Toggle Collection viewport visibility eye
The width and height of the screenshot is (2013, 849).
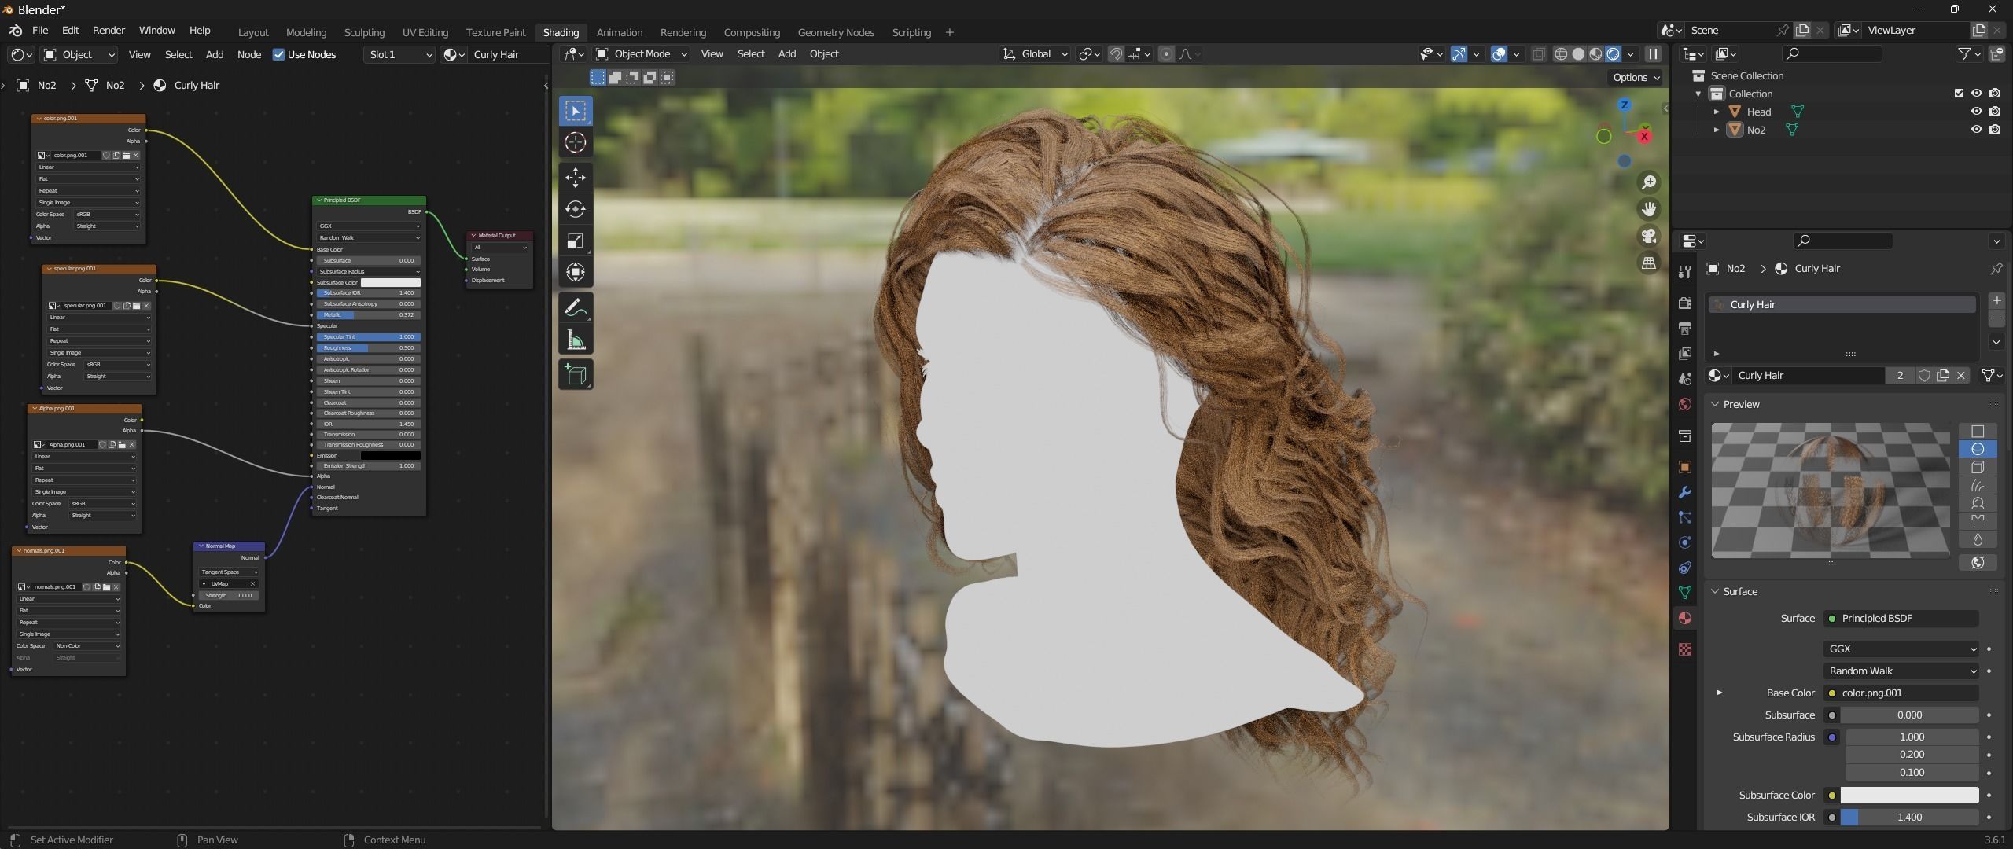[1976, 94]
